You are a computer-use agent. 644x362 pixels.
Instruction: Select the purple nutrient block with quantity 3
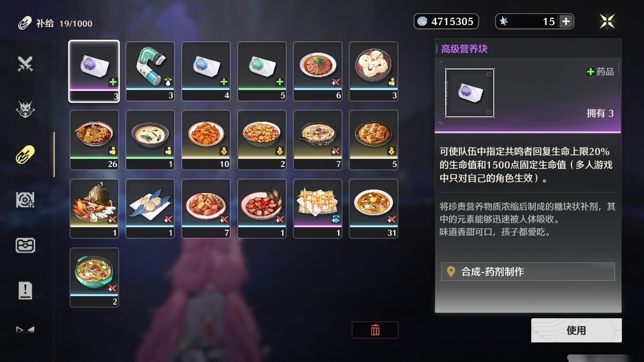(94, 71)
